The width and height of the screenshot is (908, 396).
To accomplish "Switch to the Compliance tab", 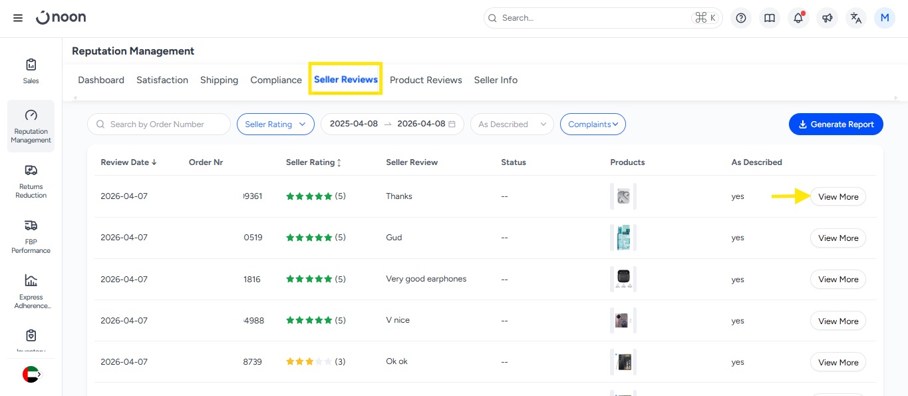I will (x=276, y=80).
